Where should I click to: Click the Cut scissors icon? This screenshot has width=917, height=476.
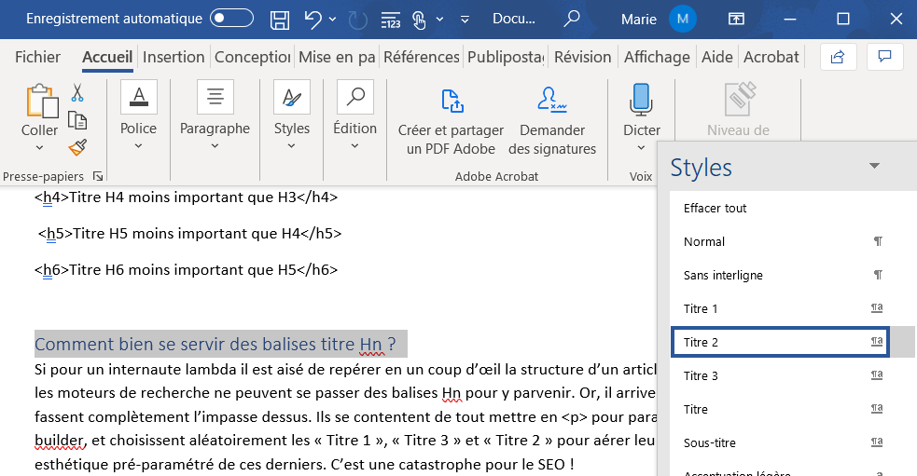[77, 93]
